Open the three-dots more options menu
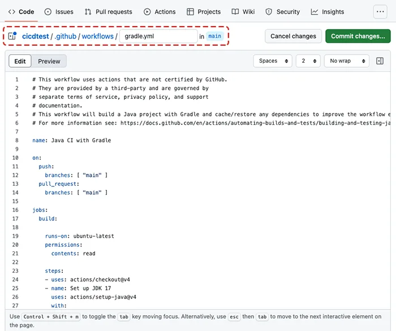Viewport: 396px width, 331px height. pos(380,12)
